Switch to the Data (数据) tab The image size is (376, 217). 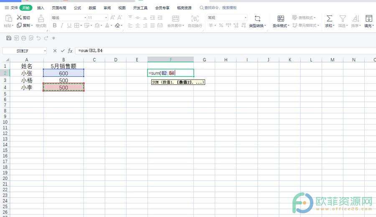tap(92, 8)
